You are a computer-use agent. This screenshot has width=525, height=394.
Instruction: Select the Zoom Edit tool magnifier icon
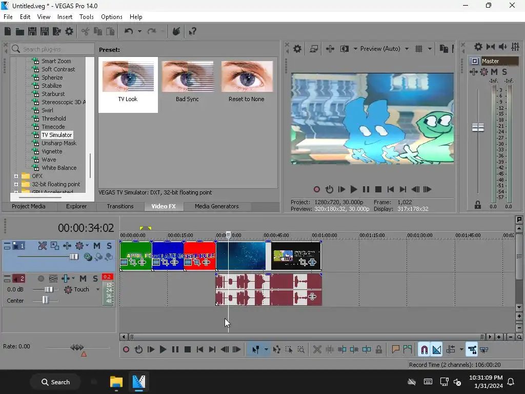pyautogui.click(x=301, y=350)
